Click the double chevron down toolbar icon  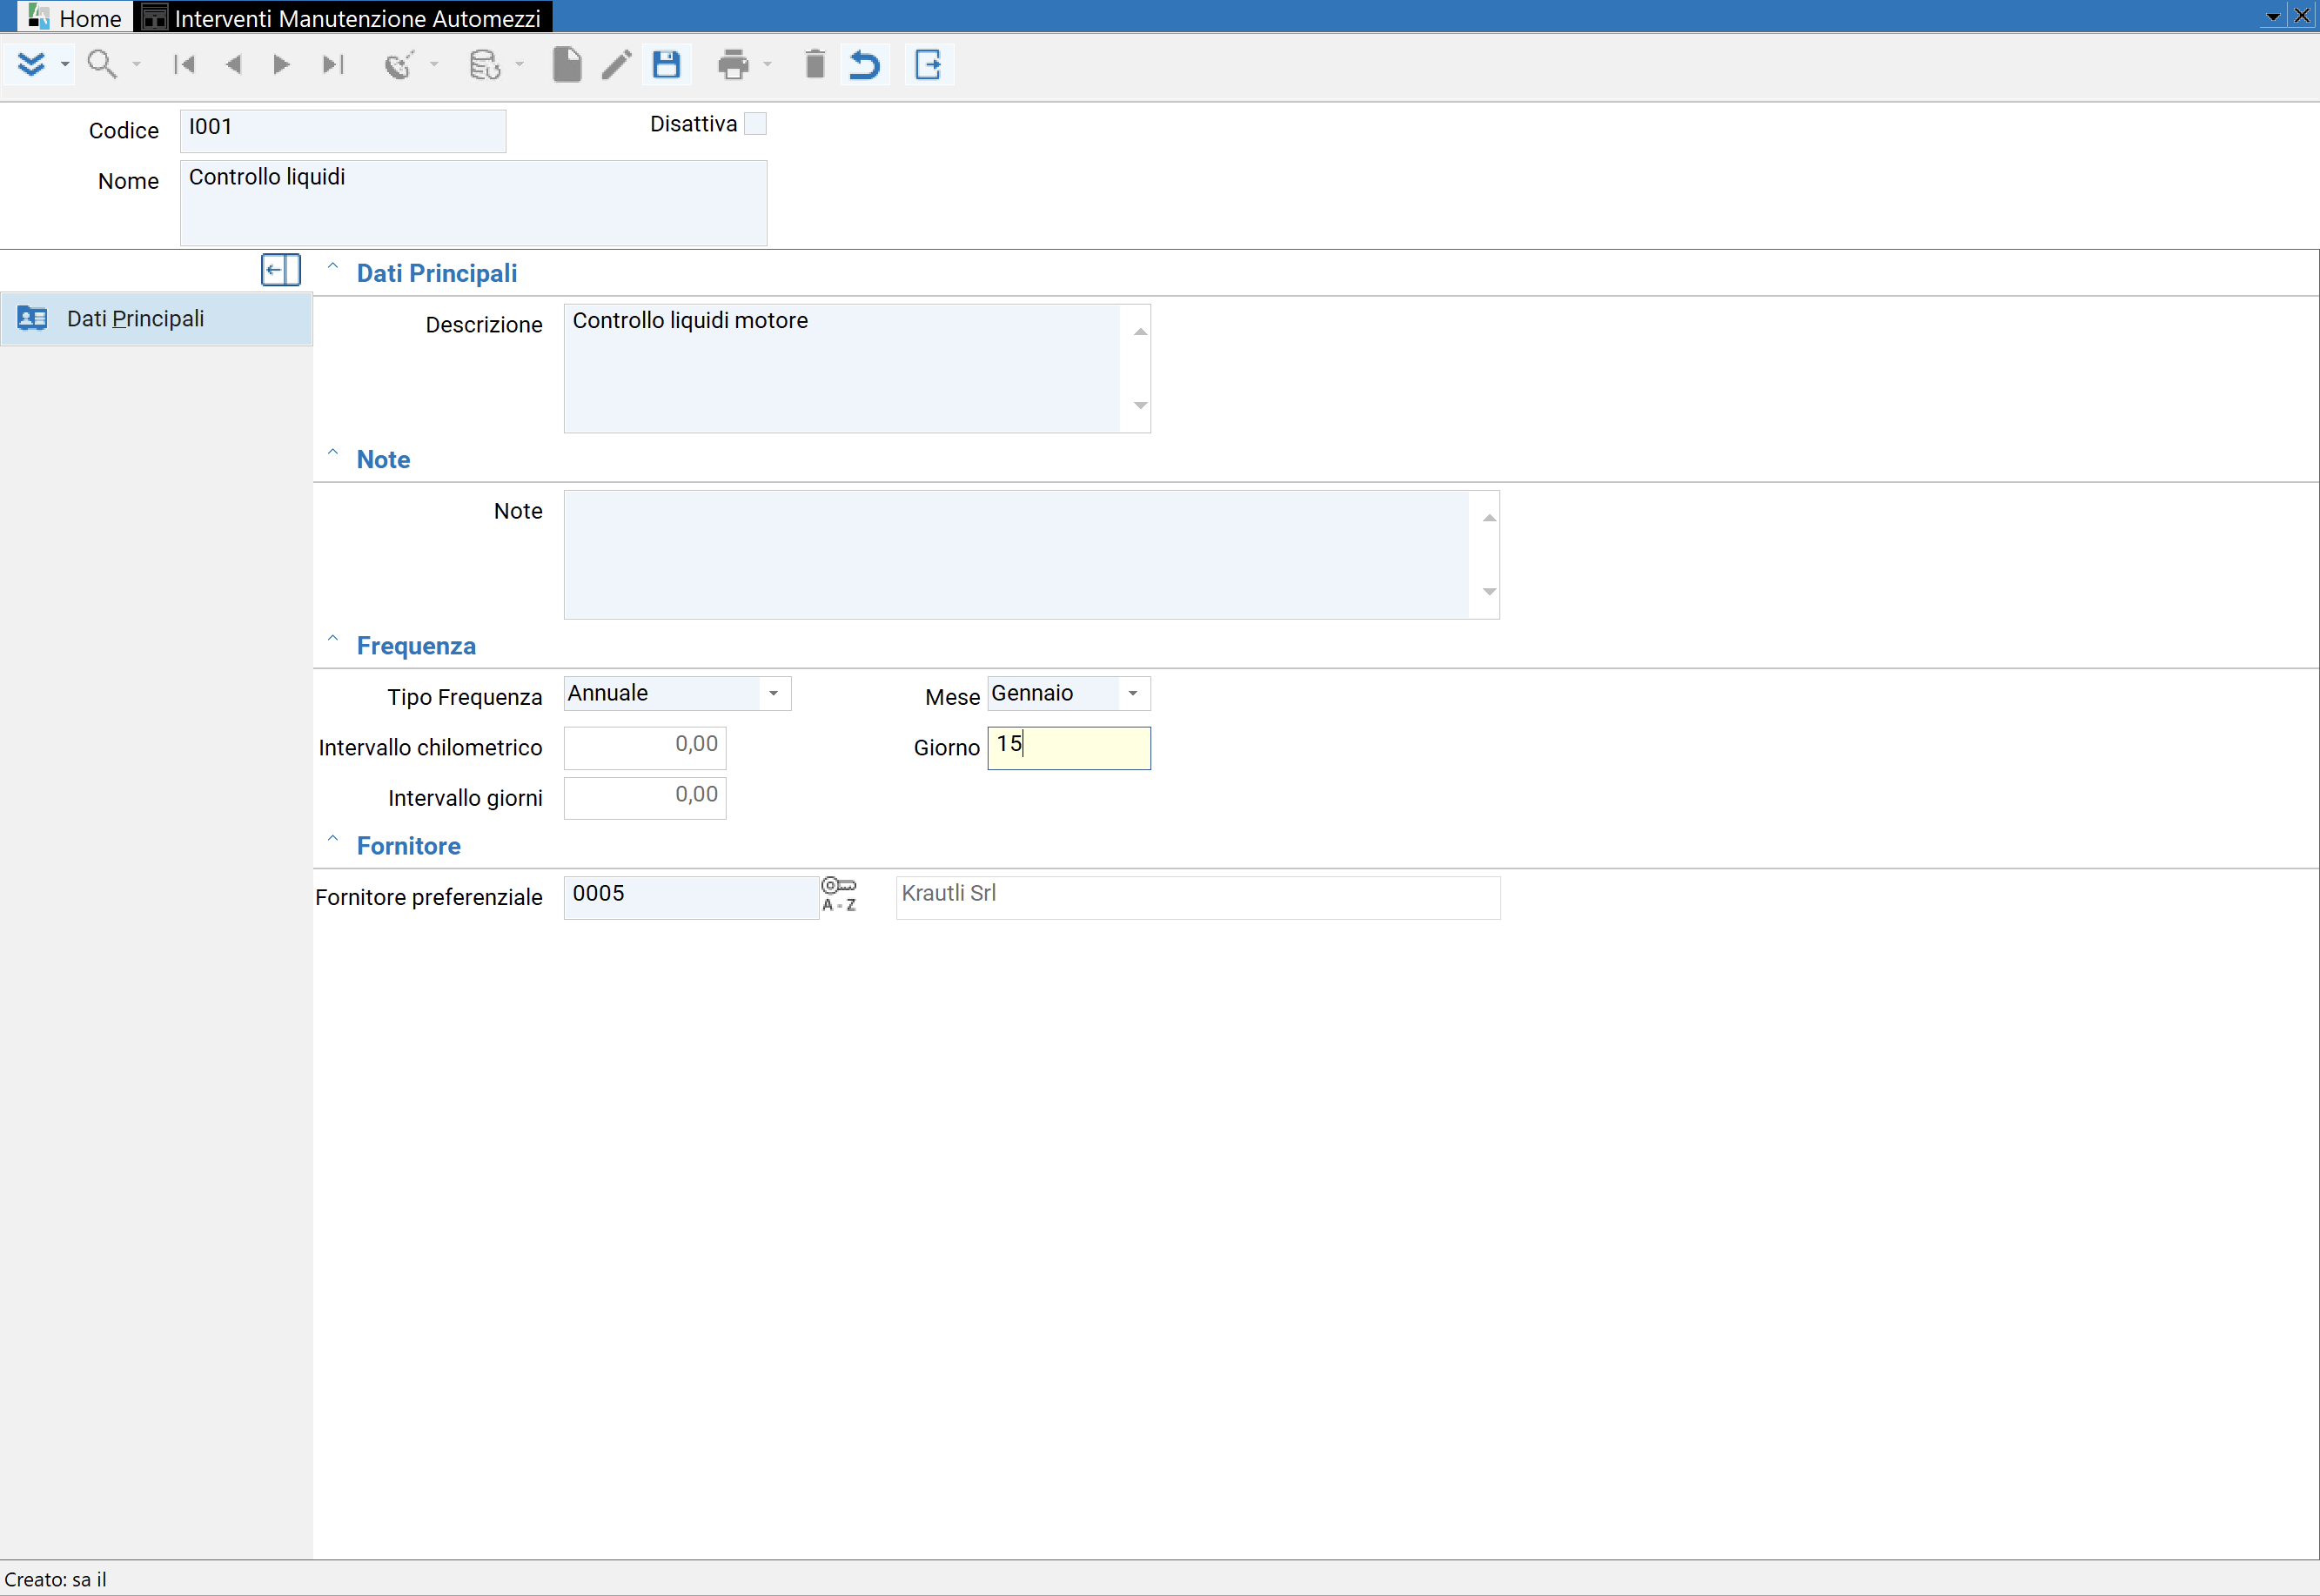click(31, 65)
